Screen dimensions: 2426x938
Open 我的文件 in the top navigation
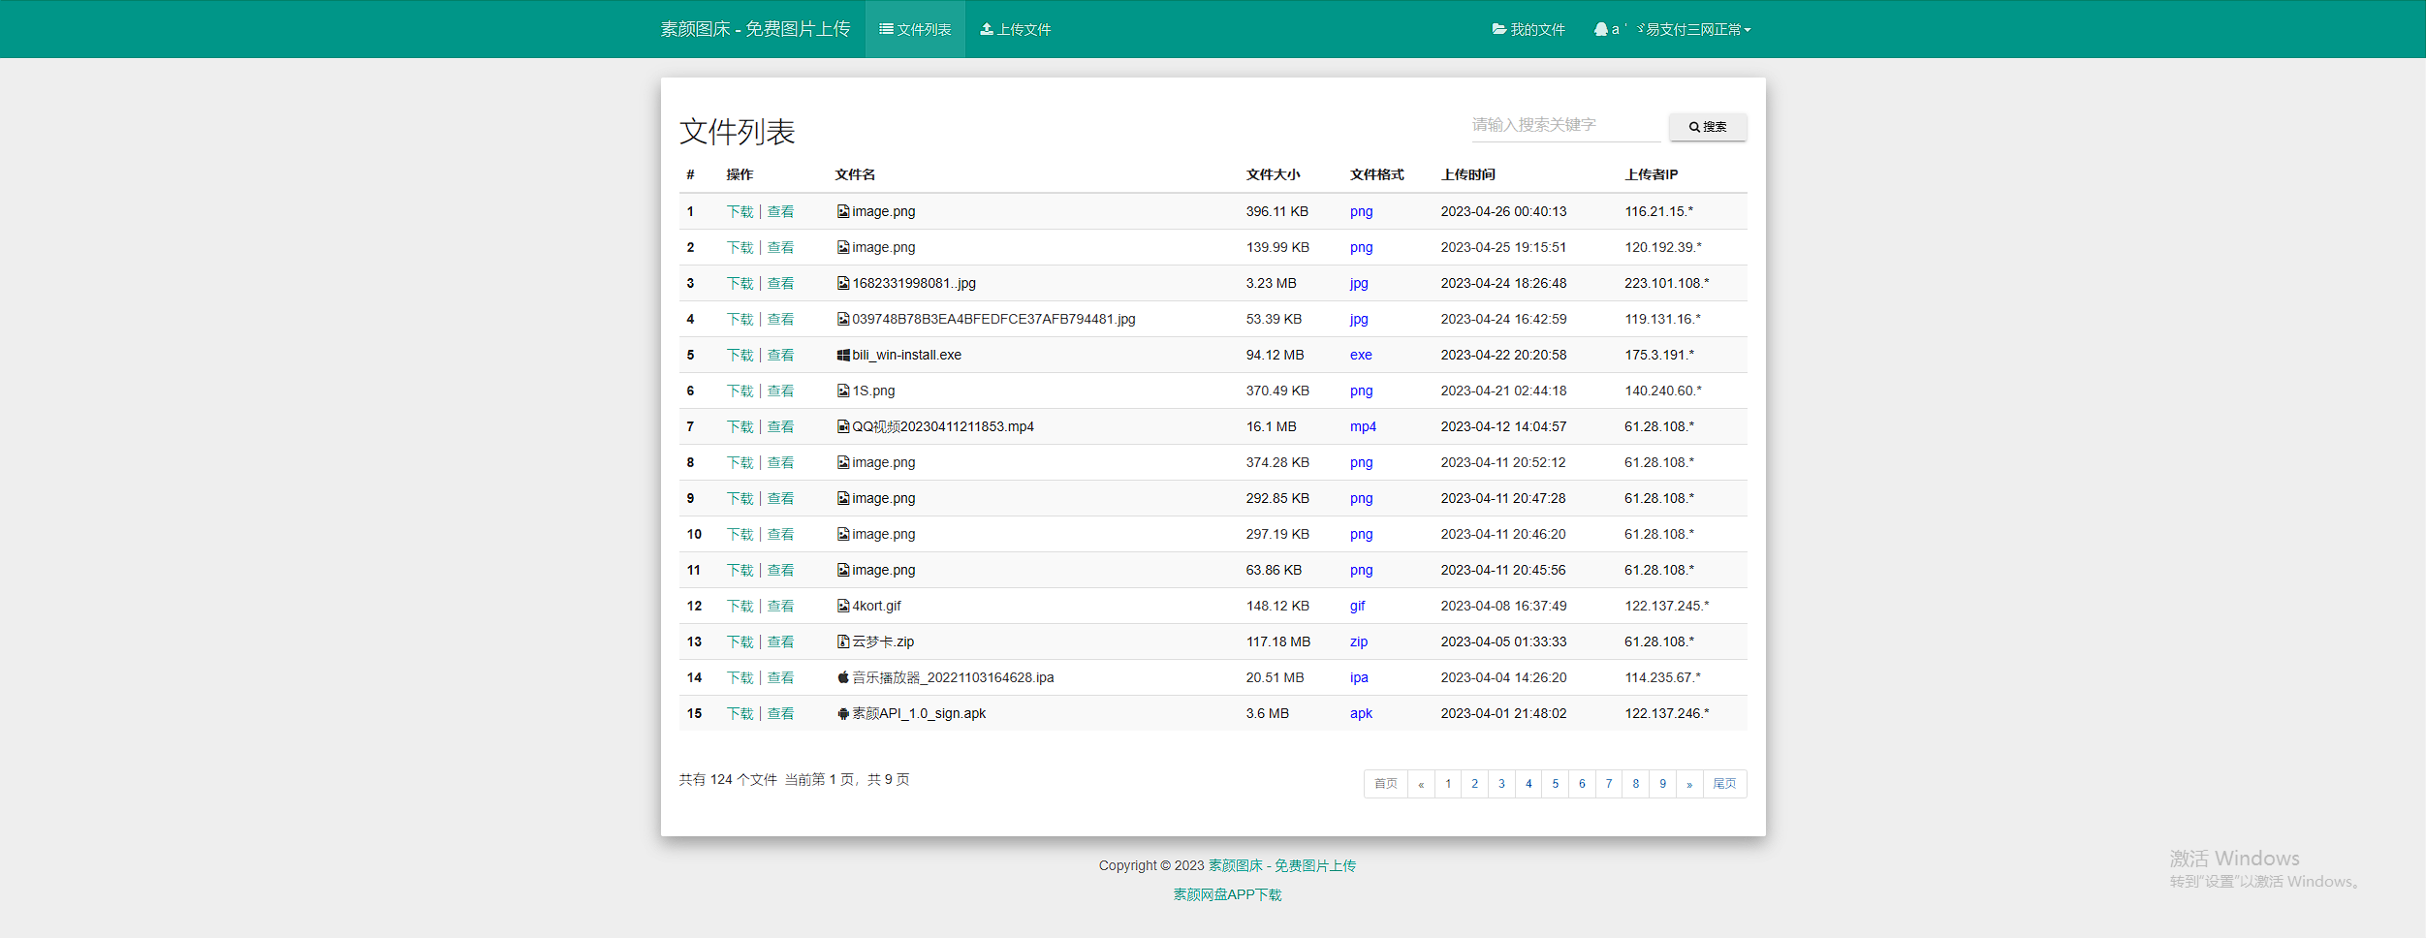click(1528, 30)
